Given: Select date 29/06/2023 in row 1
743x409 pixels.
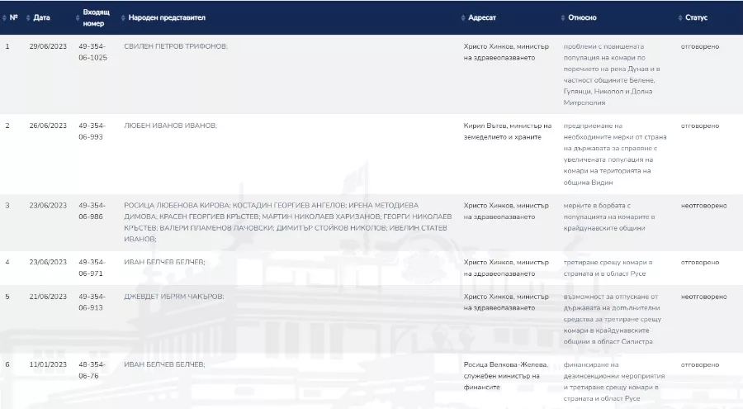Looking at the screenshot, I should [x=48, y=46].
